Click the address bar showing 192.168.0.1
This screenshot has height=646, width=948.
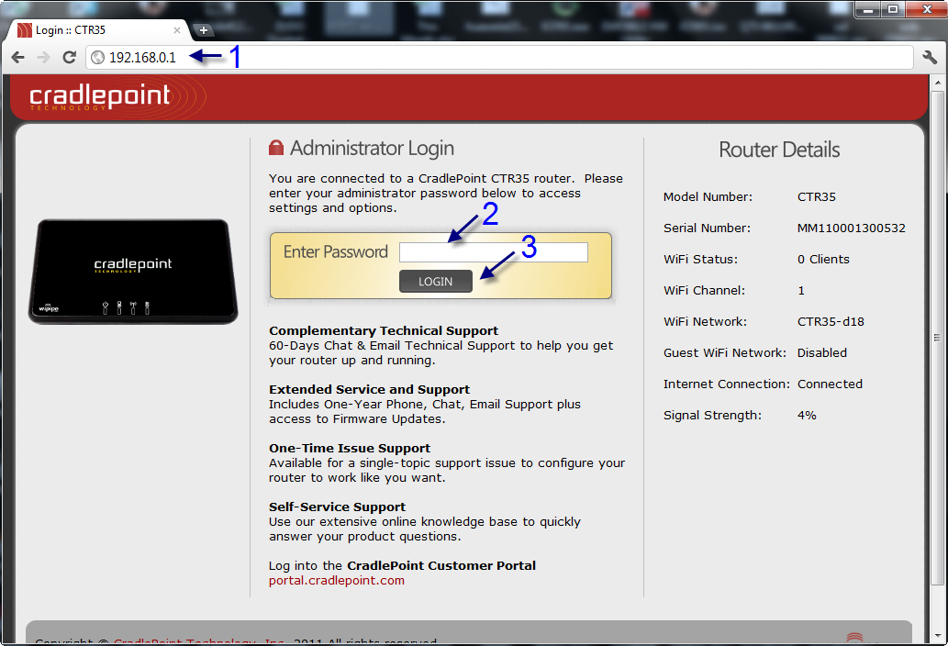pyautogui.click(x=499, y=58)
